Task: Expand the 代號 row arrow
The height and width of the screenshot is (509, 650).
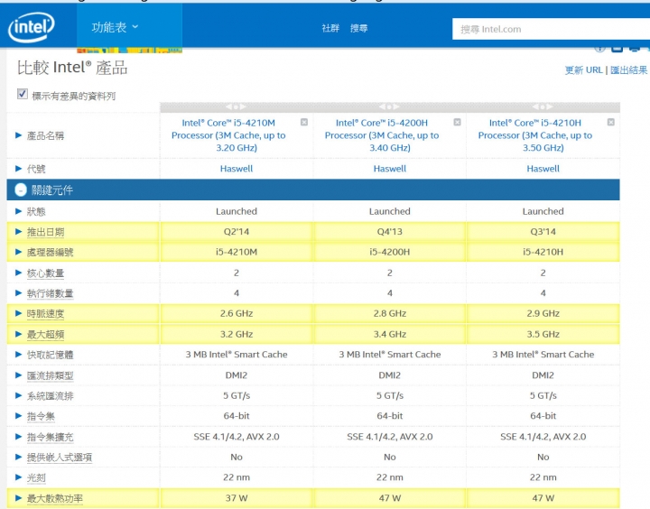Action: click(18, 168)
